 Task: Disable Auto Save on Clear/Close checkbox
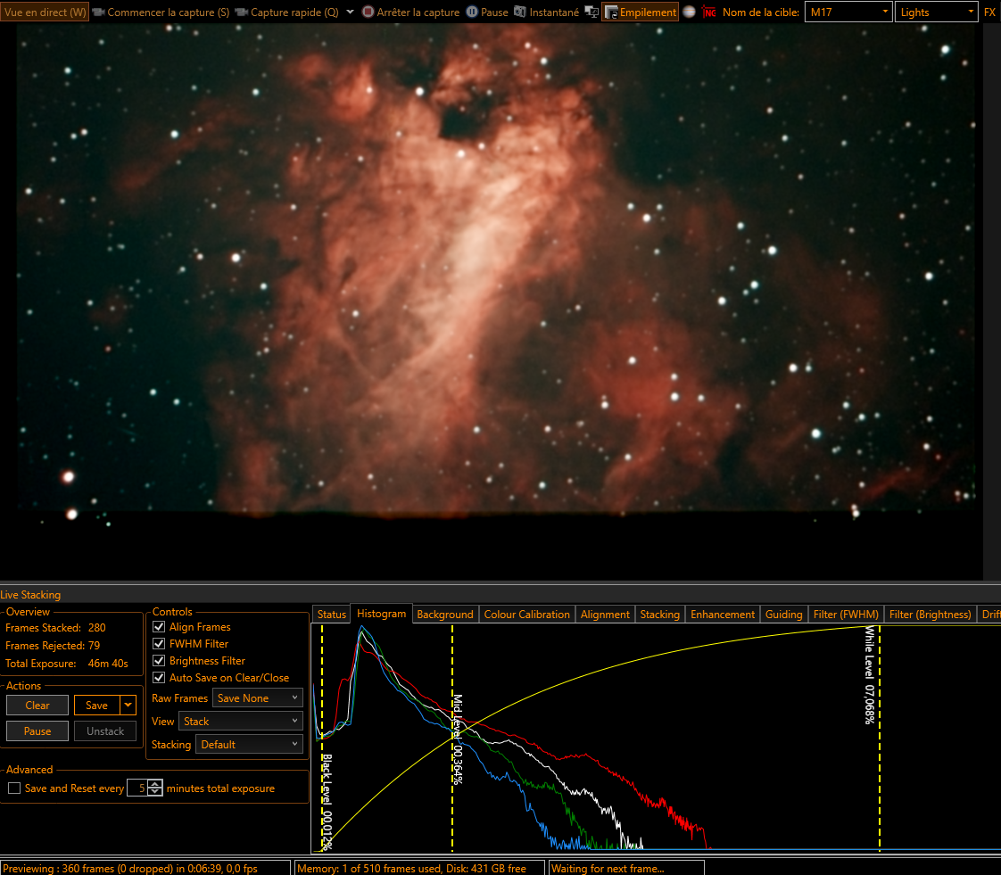click(x=159, y=677)
